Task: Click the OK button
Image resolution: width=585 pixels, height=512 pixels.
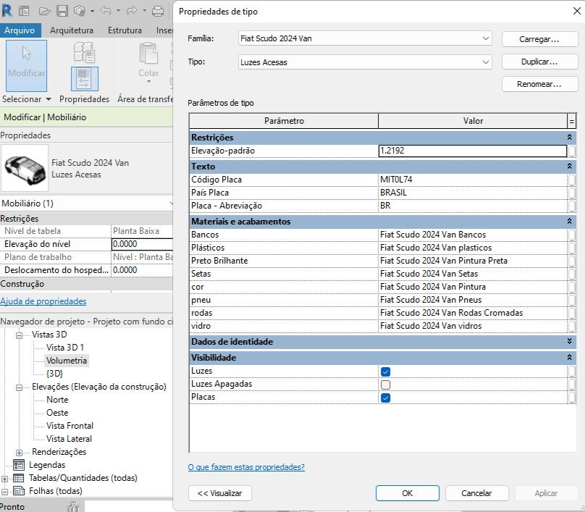Action: 408,493
